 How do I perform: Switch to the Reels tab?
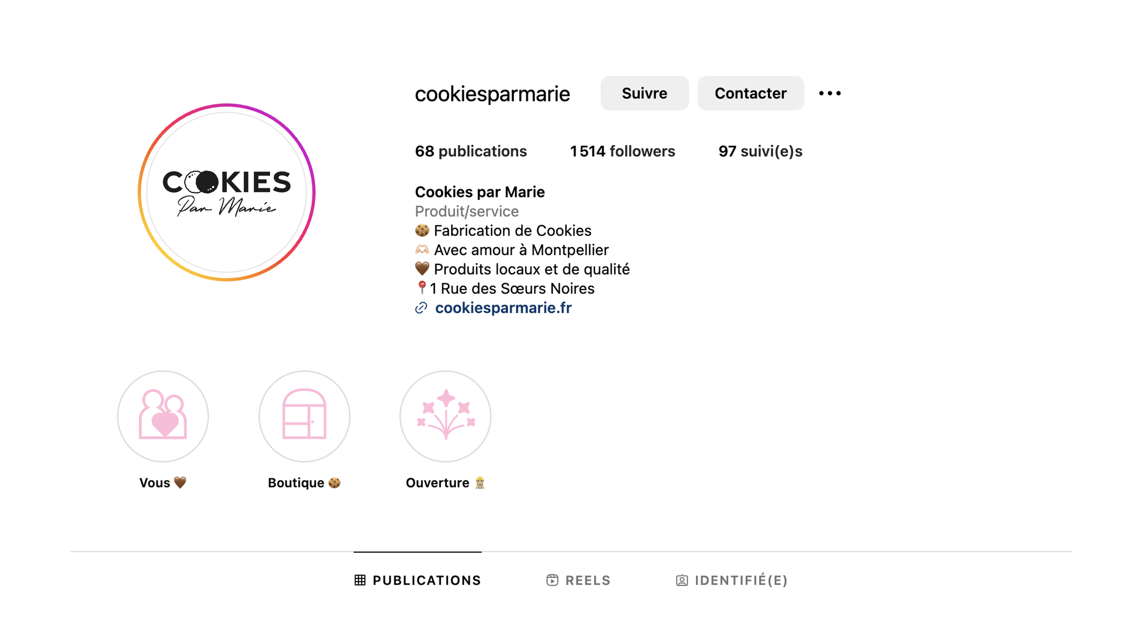pos(579,580)
